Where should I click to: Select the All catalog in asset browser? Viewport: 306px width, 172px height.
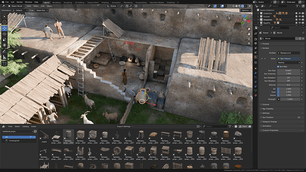click(19, 137)
